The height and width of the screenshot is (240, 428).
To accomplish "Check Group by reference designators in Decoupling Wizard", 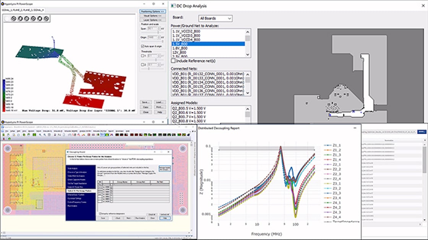I will (x=101, y=213).
